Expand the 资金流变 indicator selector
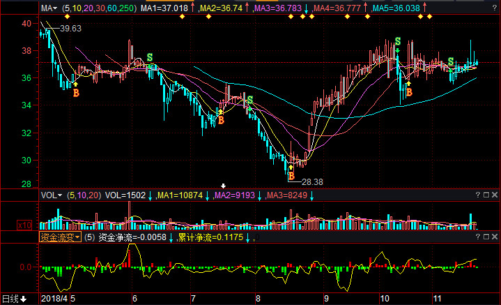Image resolution: width=501 pixels, height=305 pixels. click(60, 237)
